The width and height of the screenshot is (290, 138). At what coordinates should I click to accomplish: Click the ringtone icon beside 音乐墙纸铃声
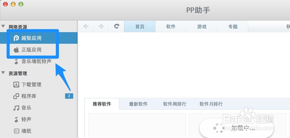tap(17, 61)
